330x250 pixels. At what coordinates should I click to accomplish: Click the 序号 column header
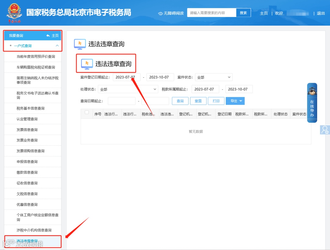[x=98, y=114]
